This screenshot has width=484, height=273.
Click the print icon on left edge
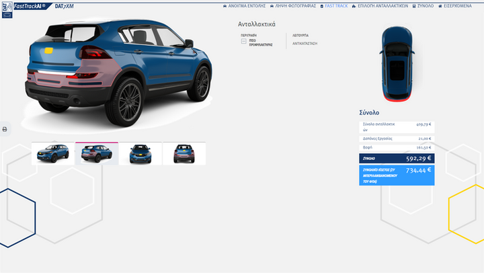[x=5, y=129]
